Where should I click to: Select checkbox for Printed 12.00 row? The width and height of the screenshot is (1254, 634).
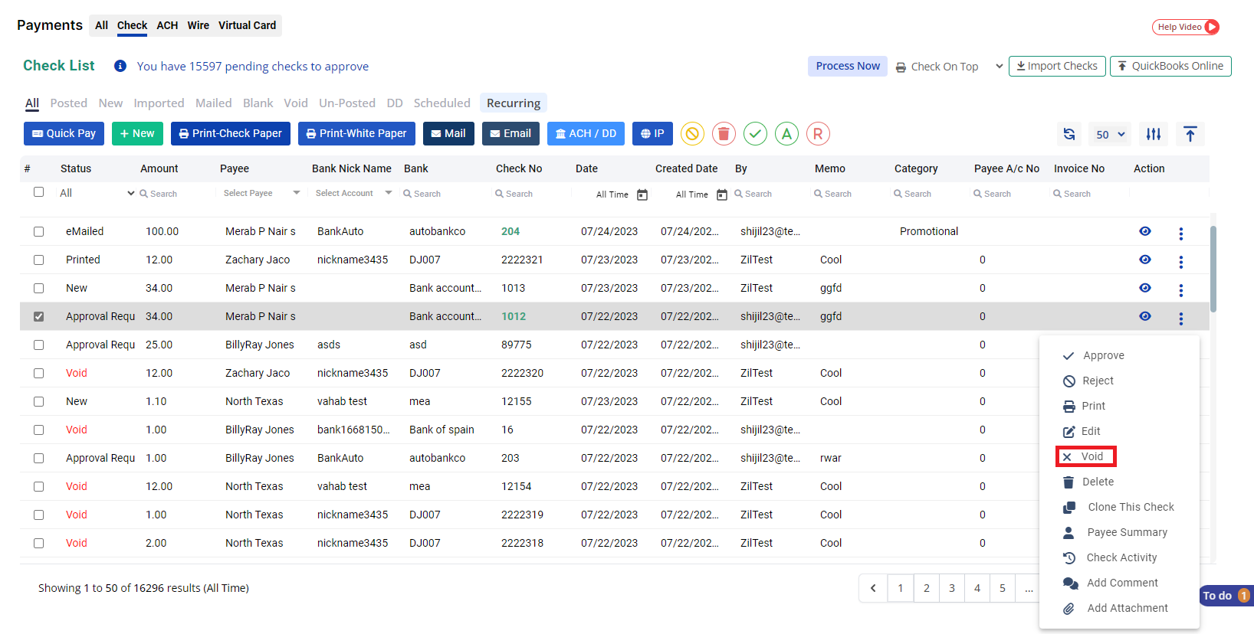[x=38, y=260]
